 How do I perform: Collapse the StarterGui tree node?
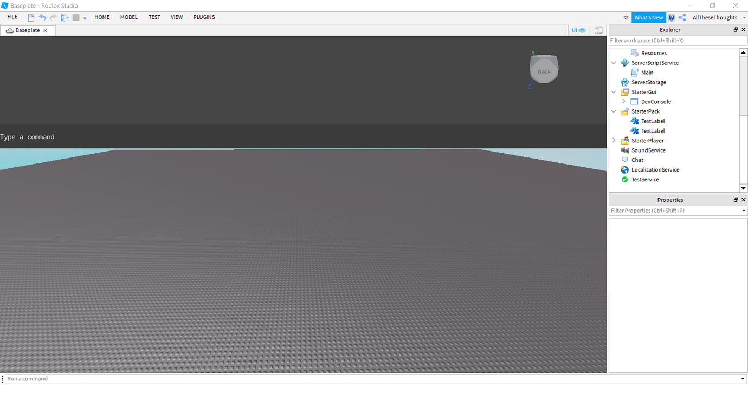(614, 92)
